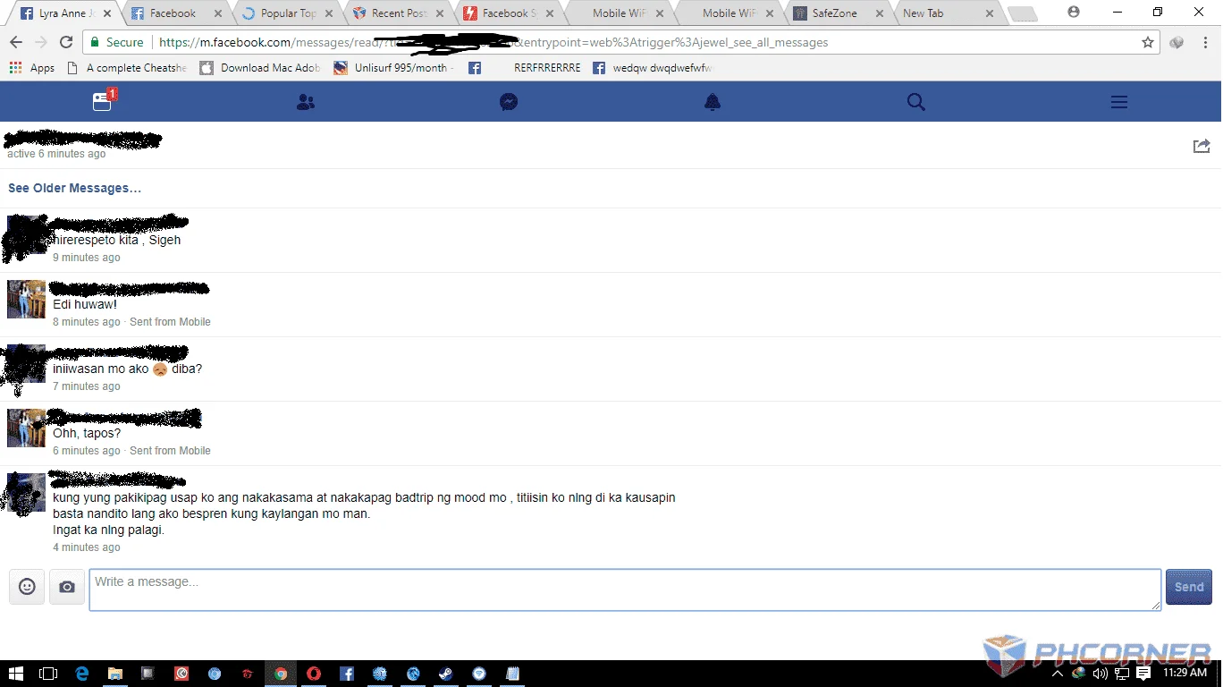This screenshot has width=1223, height=687.
Task: Click Facebook app icon in taskbar
Action: click(347, 674)
